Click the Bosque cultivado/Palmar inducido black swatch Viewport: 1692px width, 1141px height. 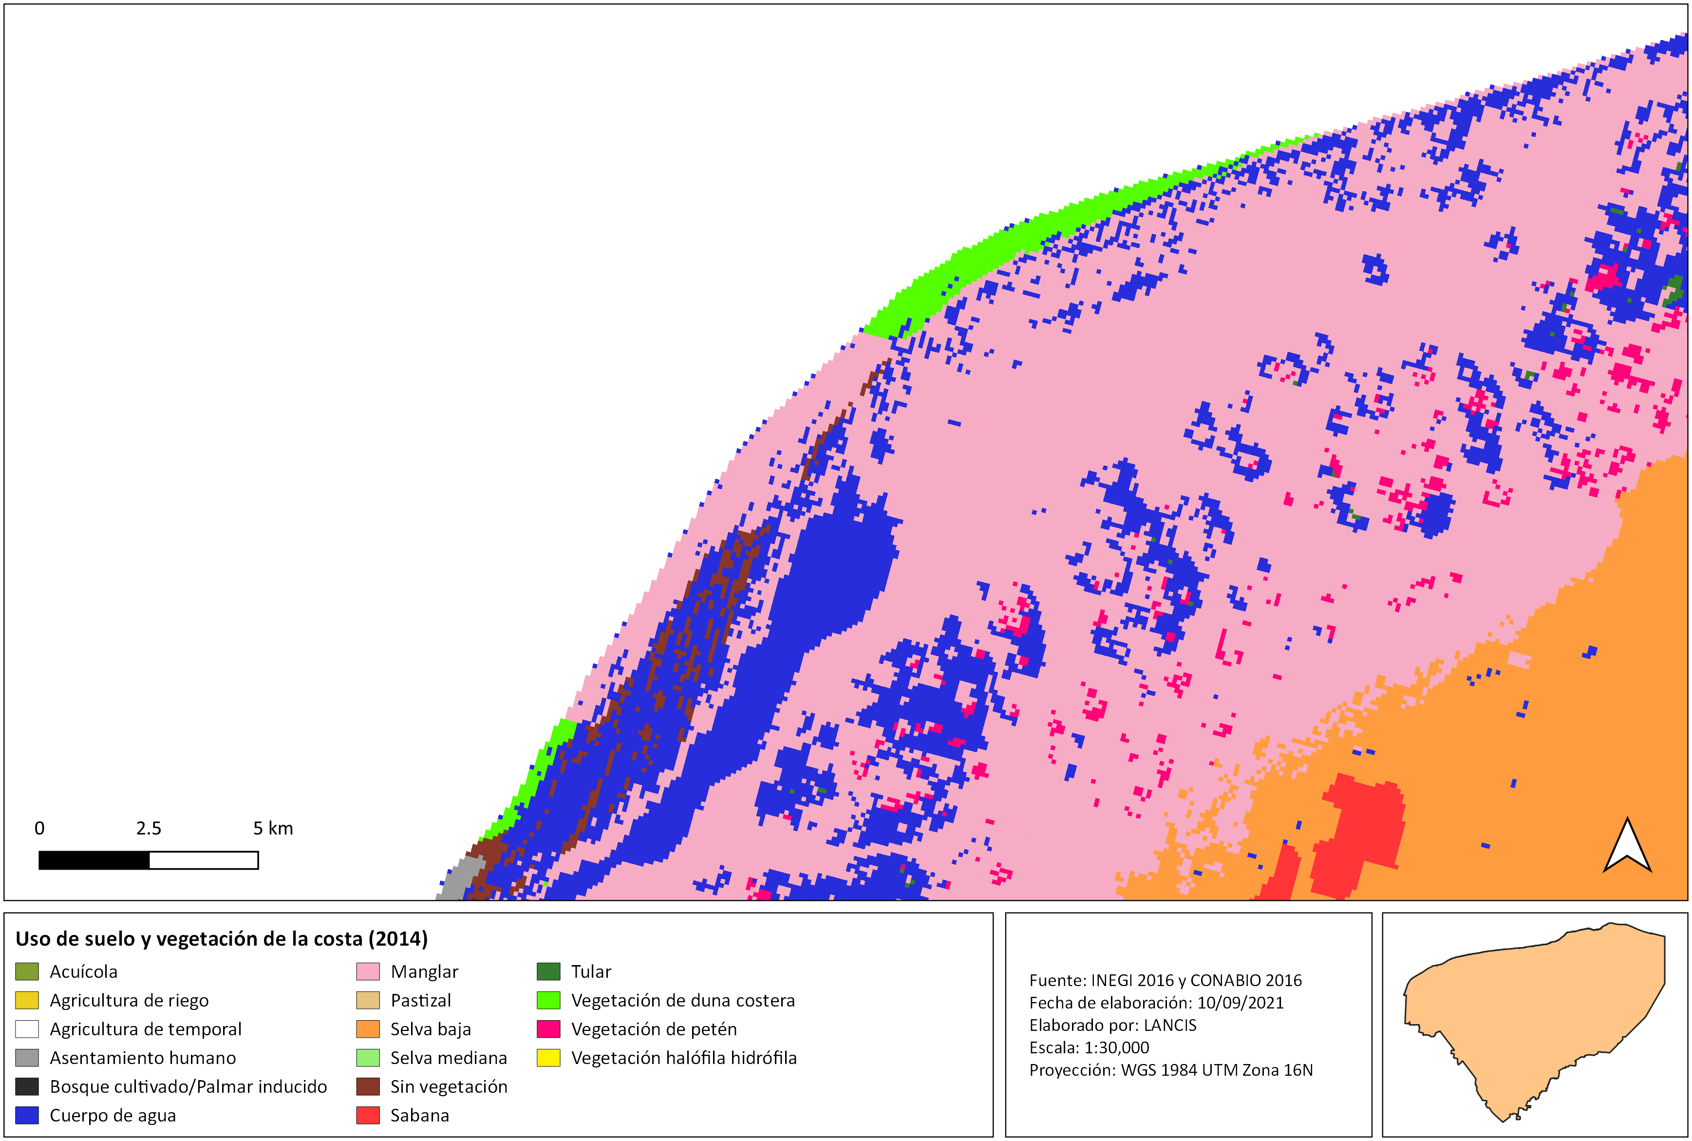pyautogui.click(x=27, y=1086)
